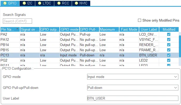This screenshot has width=181, height=105.
Task: Switch to the I2C tab
Action: (27, 3)
